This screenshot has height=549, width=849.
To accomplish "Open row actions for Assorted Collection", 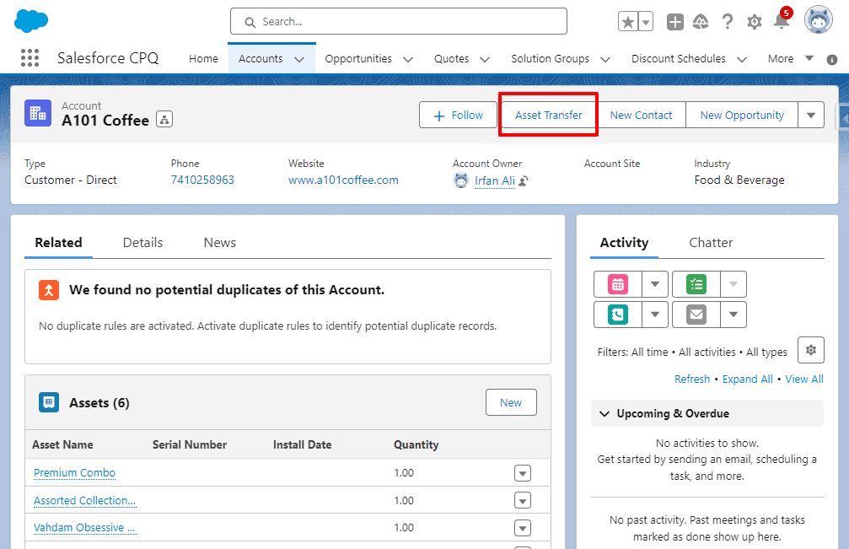I will coord(523,500).
